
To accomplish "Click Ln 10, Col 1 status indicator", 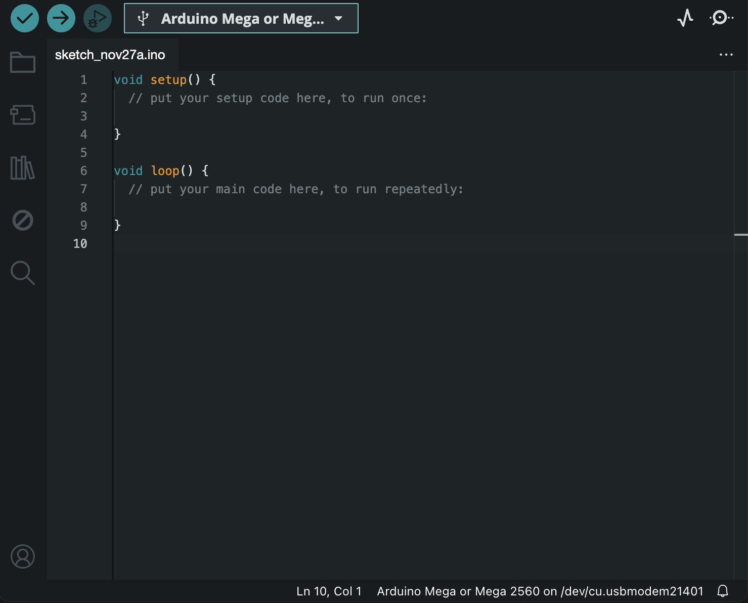I will 329,591.
